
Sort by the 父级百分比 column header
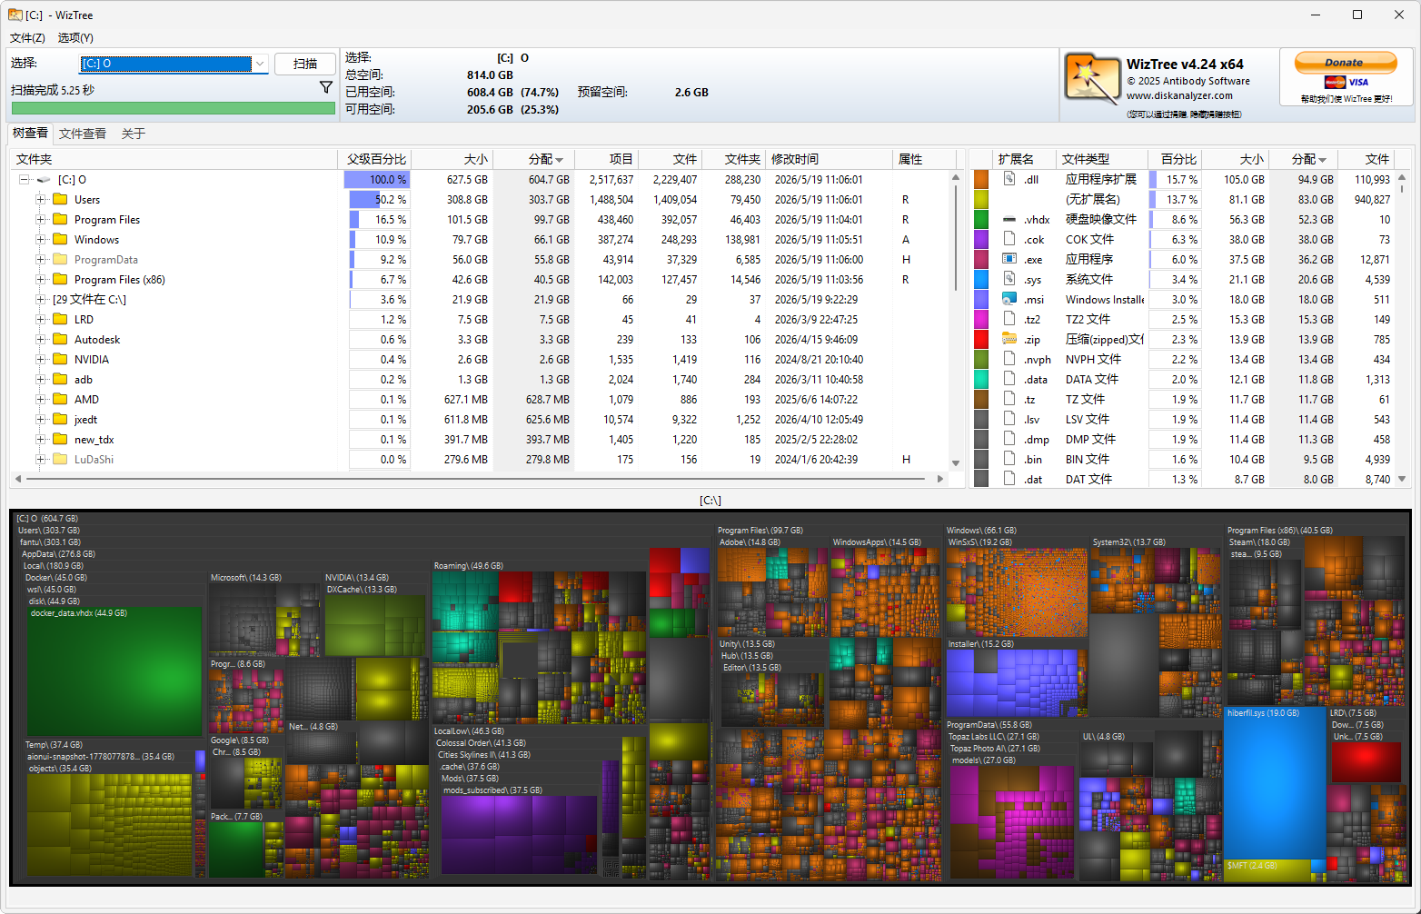(376, 159)
